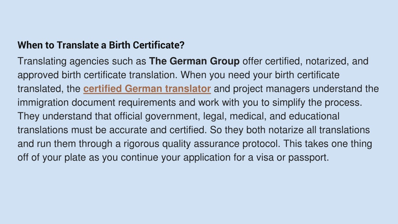Click the phrase document requirements

tap(124, 103)
